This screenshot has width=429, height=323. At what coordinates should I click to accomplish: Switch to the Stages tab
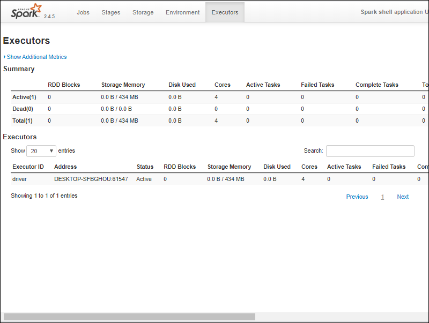click(x=110, y=12)
